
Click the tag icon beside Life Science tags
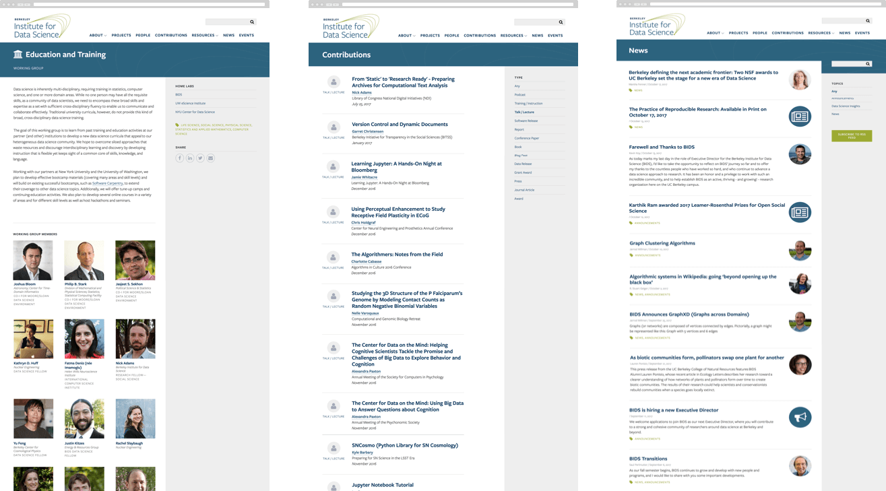coord(177,125)
